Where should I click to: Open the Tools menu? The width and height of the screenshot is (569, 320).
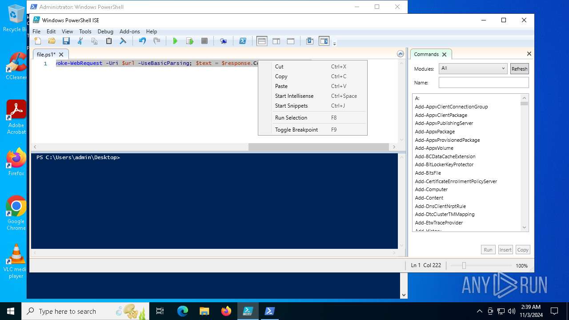pos(85,32)
